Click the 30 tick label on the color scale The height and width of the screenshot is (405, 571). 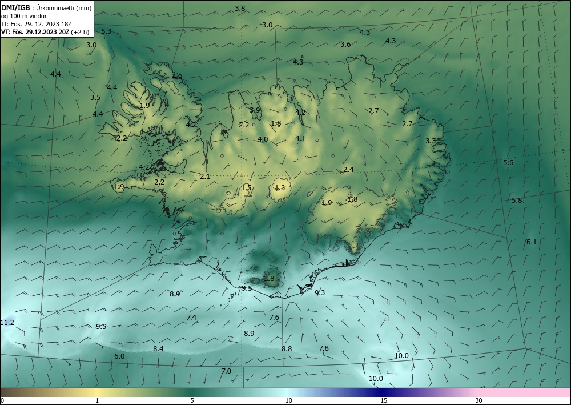click(x=479, y=401)
